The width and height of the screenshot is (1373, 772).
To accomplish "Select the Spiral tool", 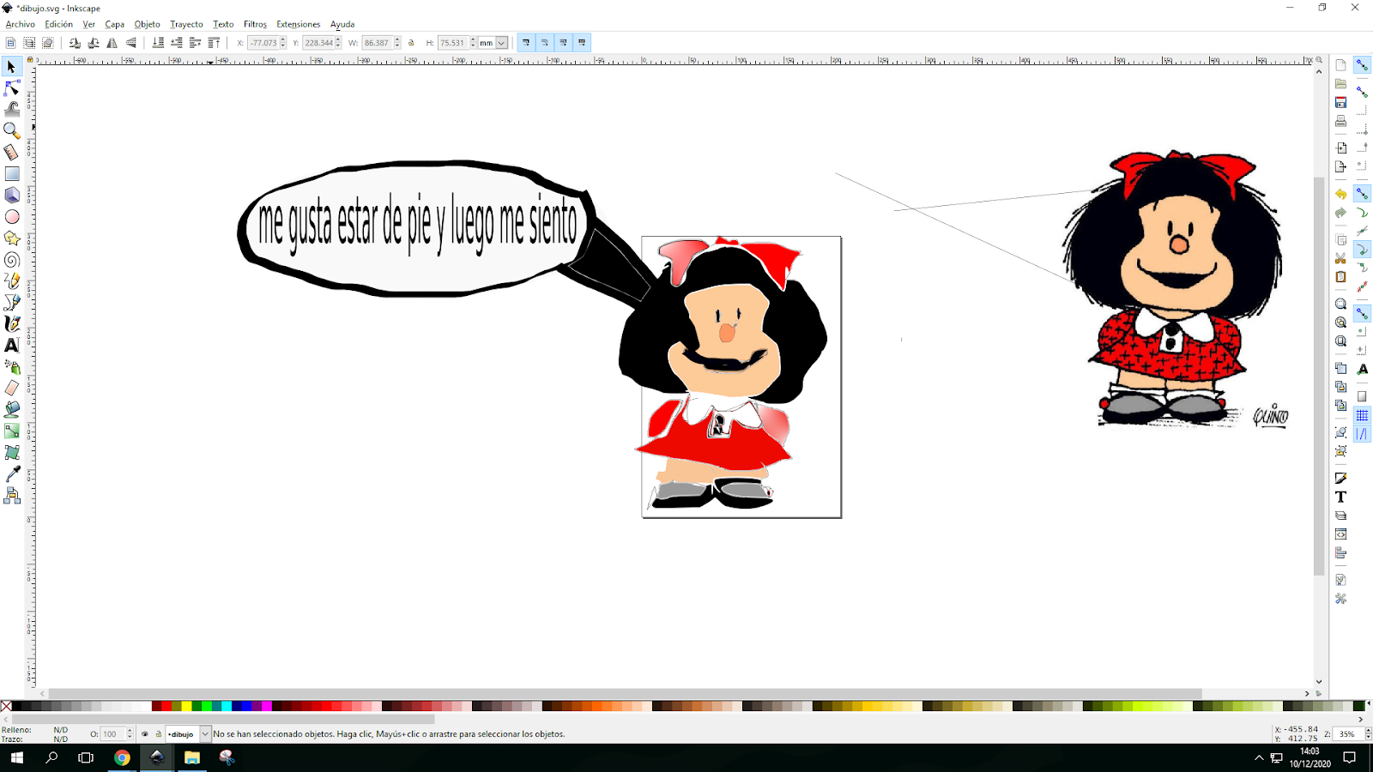I will 12,260.
